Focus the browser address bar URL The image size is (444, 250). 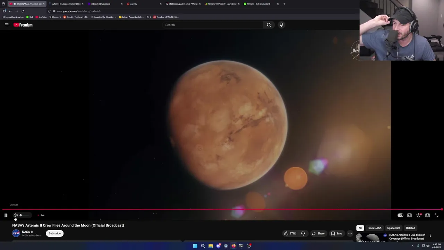tap(78, 11)
